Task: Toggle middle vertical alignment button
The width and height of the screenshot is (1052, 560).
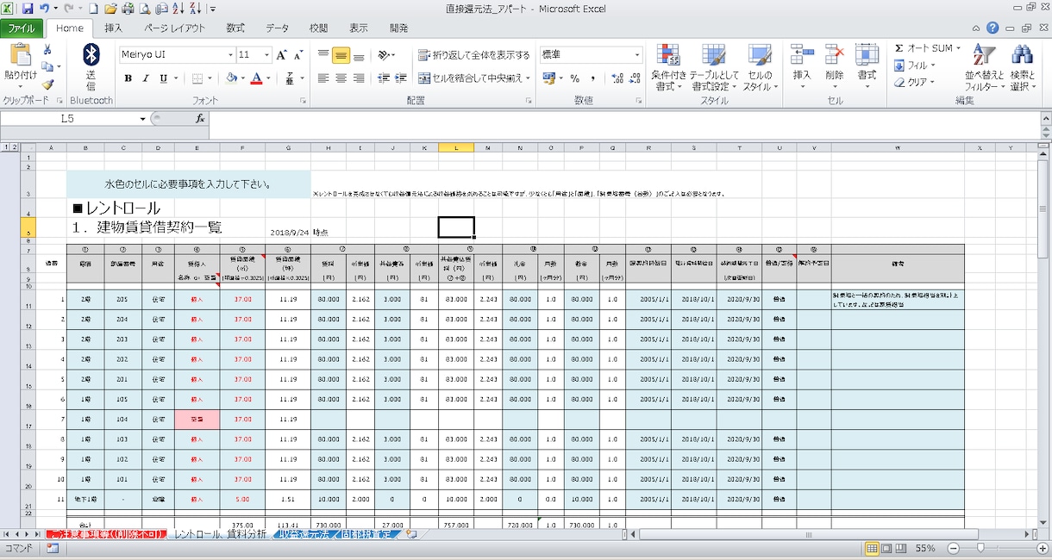Action: click(341, 55)
